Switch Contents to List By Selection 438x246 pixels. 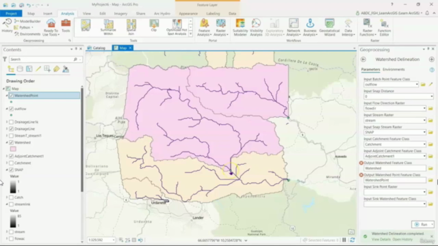pos(29,69)
